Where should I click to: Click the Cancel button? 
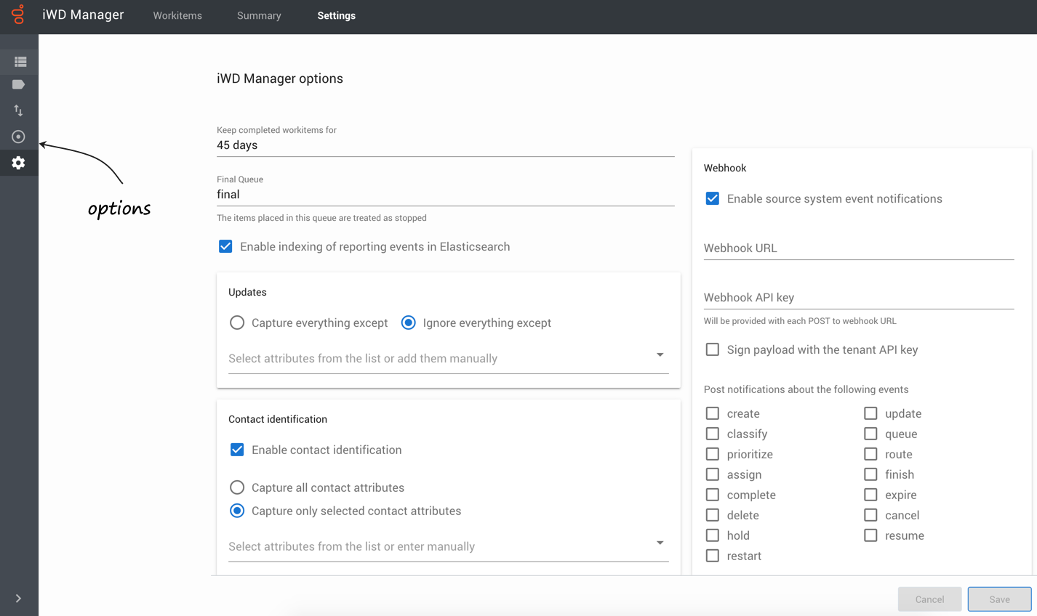929,599
